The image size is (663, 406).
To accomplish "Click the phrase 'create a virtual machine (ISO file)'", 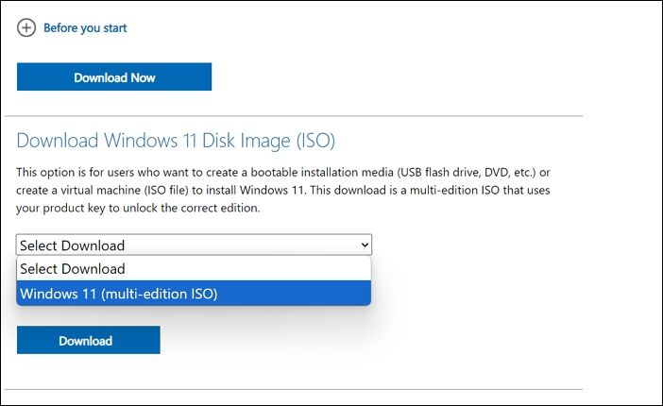I will point(111,191).
